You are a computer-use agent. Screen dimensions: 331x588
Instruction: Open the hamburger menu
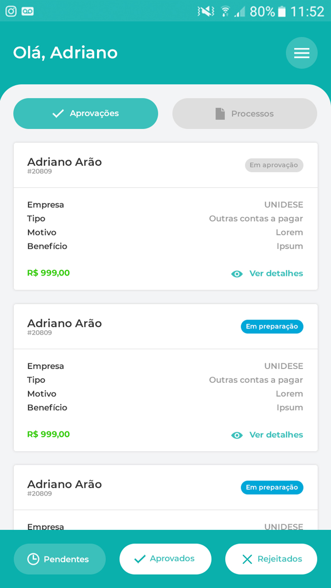click(x=301, y=53)
